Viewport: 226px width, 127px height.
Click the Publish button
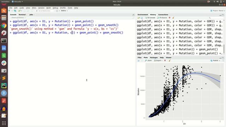click(x=214, y=61)
